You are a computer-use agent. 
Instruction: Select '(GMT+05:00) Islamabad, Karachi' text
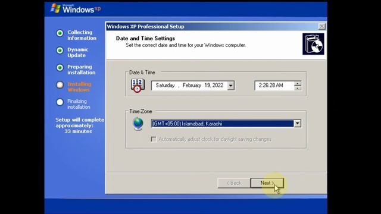(x=187, y=124)
